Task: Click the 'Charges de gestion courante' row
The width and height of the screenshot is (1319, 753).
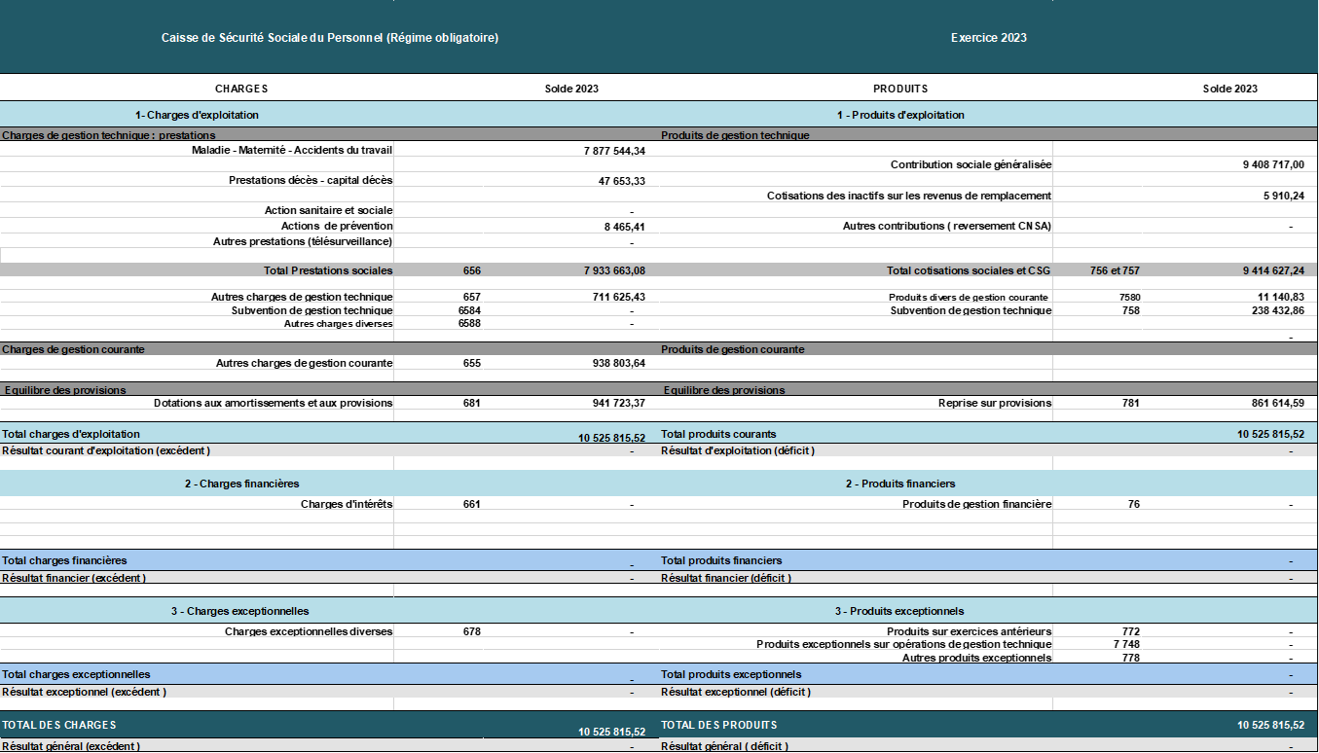Action: [73, 349]
